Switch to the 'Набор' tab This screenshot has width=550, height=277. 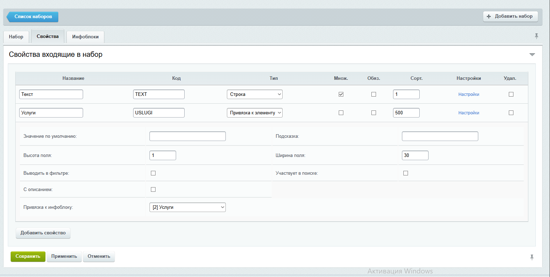[x=16, y=37]
